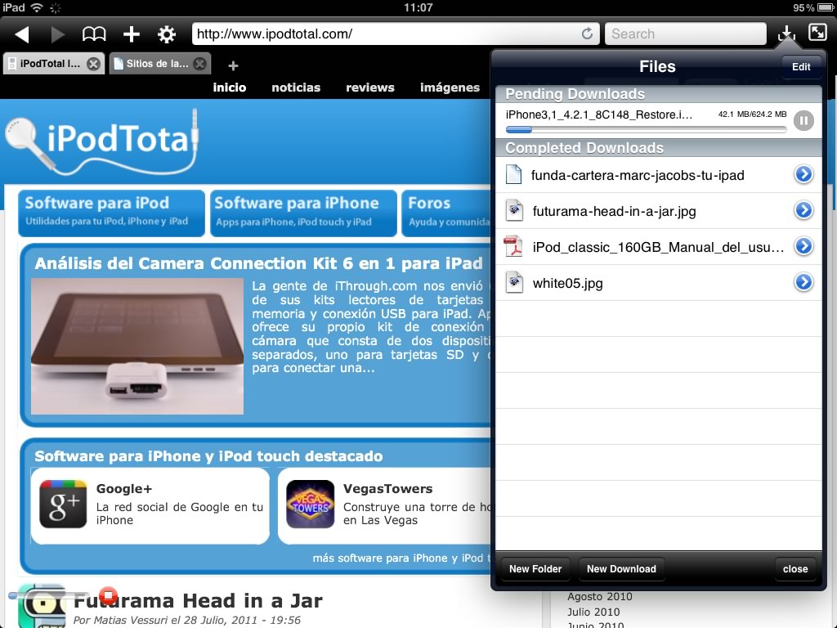The width and height of the screenshot is (837, 628).
Task: Select funda-cartera-marc-jacobs-tu-ipad file name
Action: [x=638, y=175]
